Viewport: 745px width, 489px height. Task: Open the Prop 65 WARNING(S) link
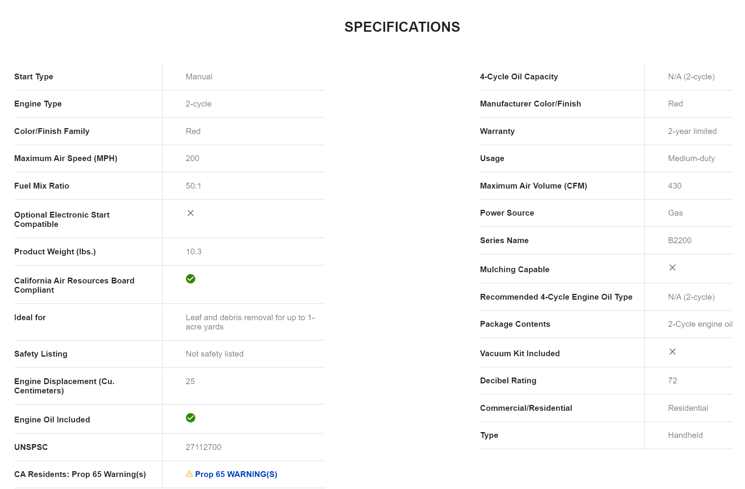coord(236,474)
